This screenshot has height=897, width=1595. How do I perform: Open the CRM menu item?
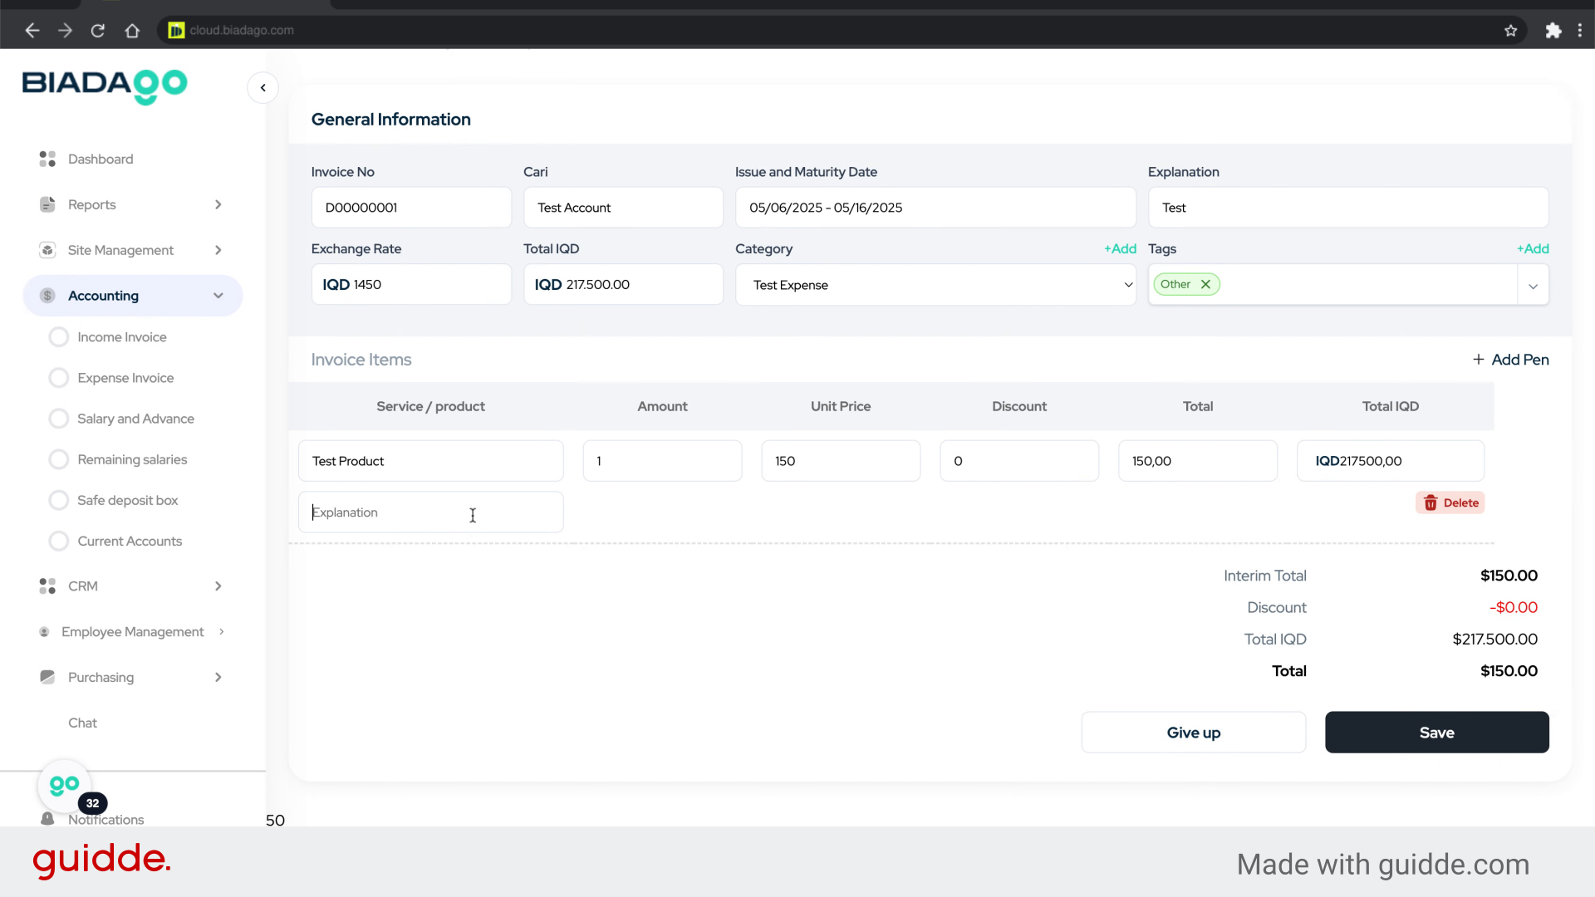(x=83, y=586)
